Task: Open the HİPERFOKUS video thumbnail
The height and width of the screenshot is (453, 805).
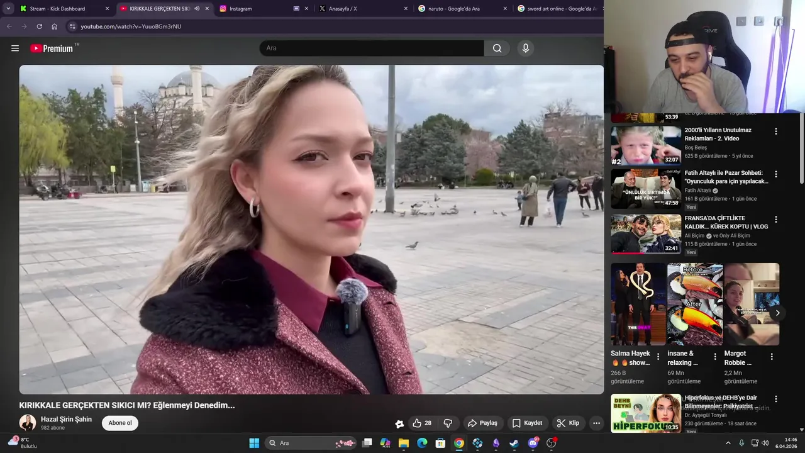Action: (x=646, y=413)
